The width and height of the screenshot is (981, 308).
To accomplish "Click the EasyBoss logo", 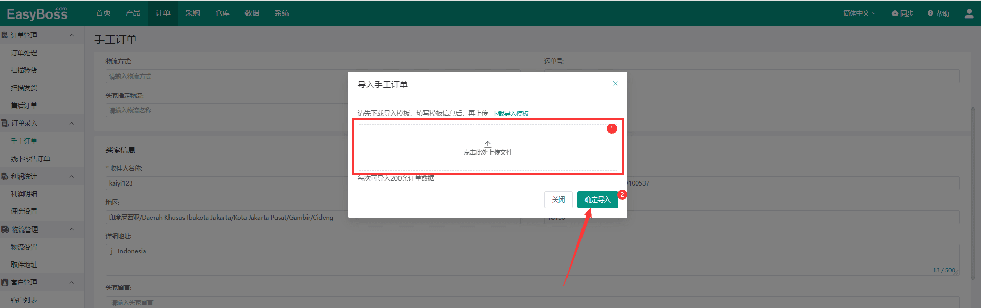I will [37, 13].
